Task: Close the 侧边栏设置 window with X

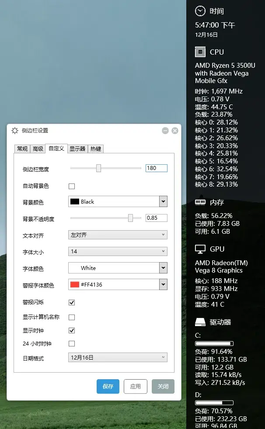Action: [x=175, y=131]
